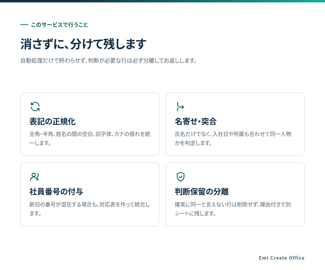Viewport: 325px width, 270px height.
Task: Click the Emi Create Office footer text
Action: point(282,258)
